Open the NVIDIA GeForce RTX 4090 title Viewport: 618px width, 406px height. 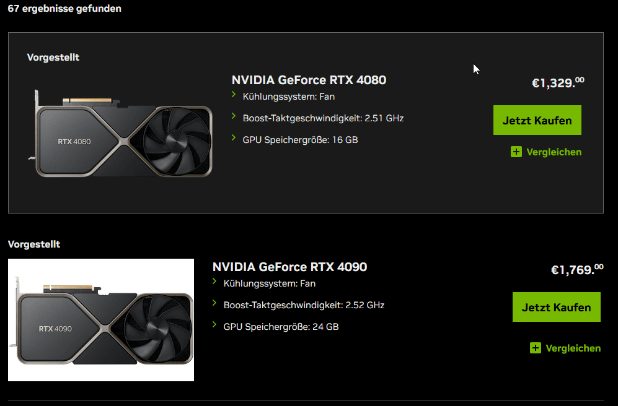(289, 267)
